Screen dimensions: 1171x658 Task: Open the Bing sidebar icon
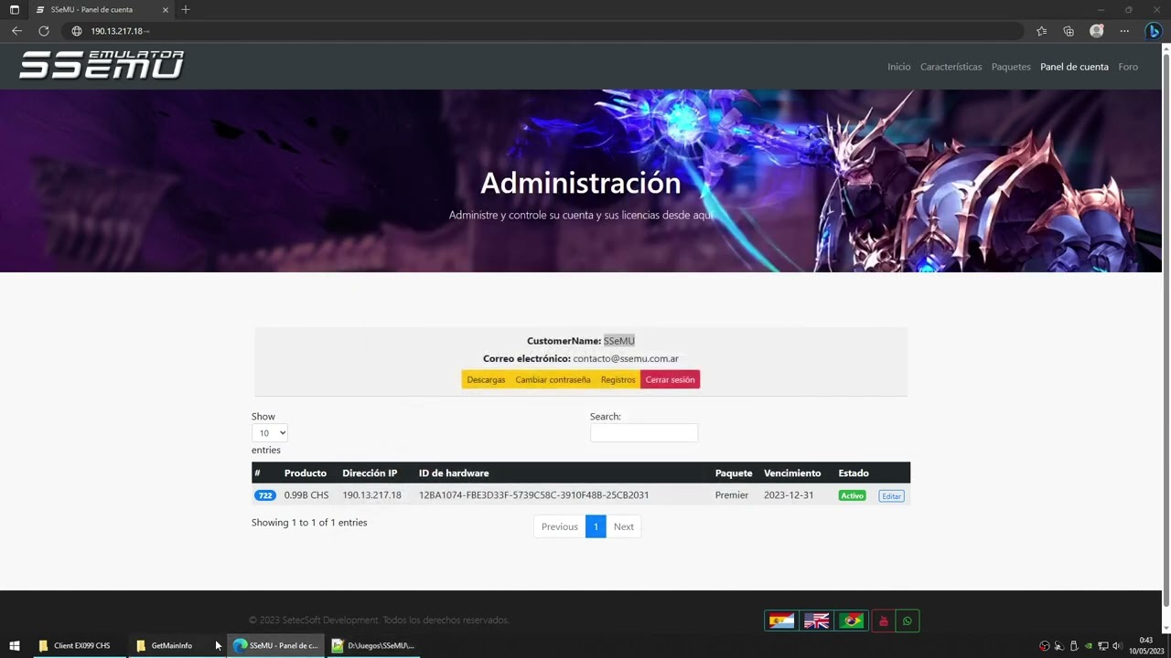point(1154,31)
